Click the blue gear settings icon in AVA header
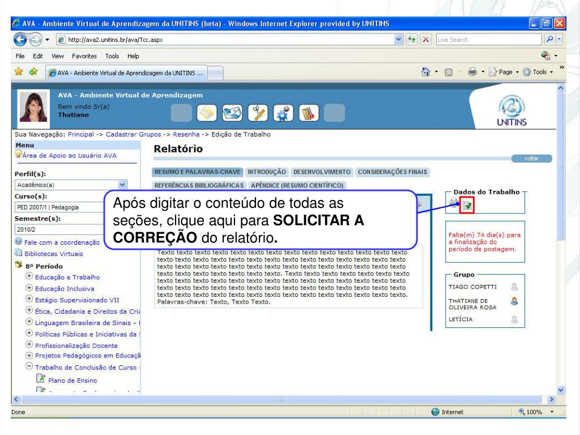The height and width of the screenshot is (435, 580). (x=283, y=113)
